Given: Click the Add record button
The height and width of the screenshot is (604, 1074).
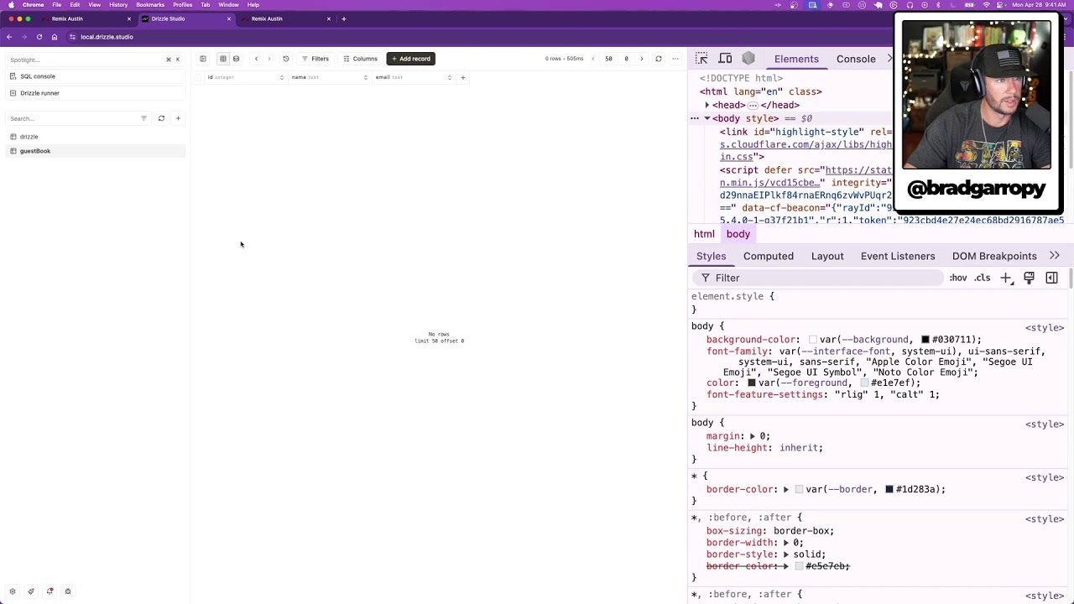Looking at the screenshot, I should click(411, 59).
